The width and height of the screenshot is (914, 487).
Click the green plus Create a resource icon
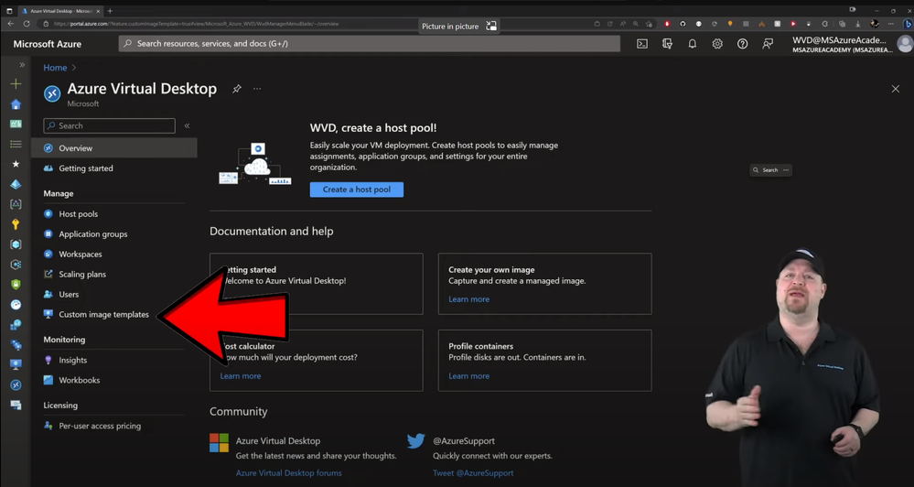(x=16, y=84)
